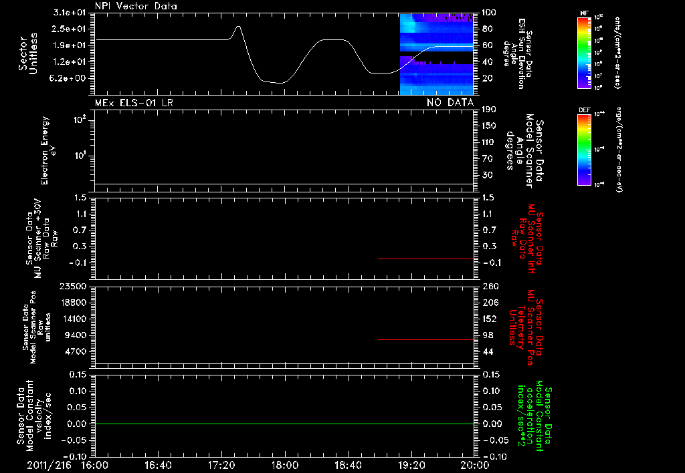Viewport: 685px width, 473px height.
Task: Click the 19:20 time axis label
Action: [x=411, y=466]
